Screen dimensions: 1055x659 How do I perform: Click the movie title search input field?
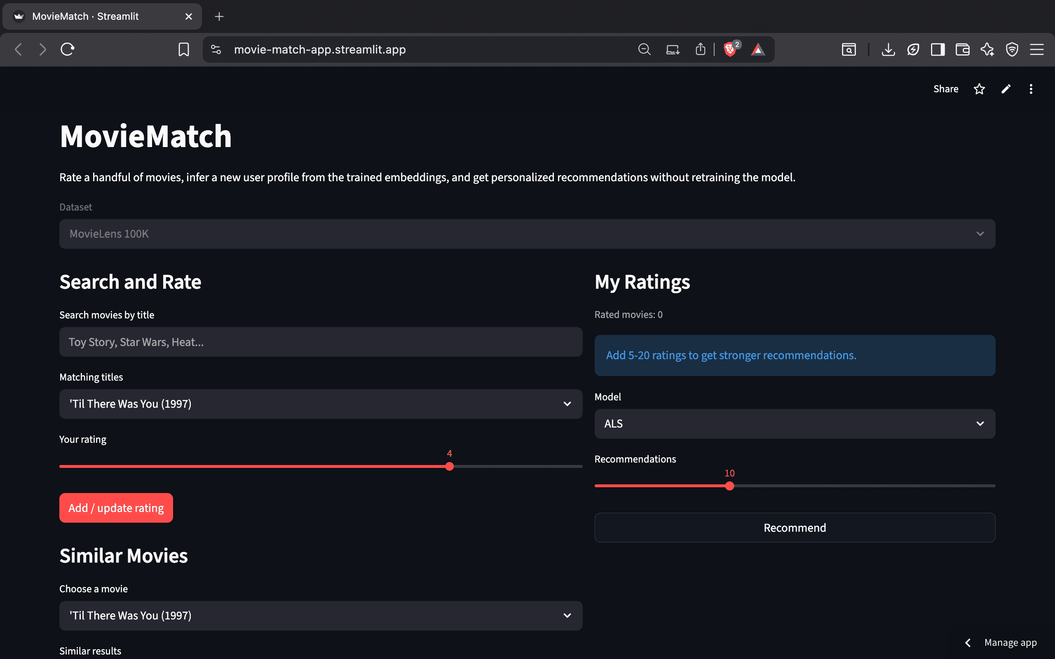tap(321, 342)
